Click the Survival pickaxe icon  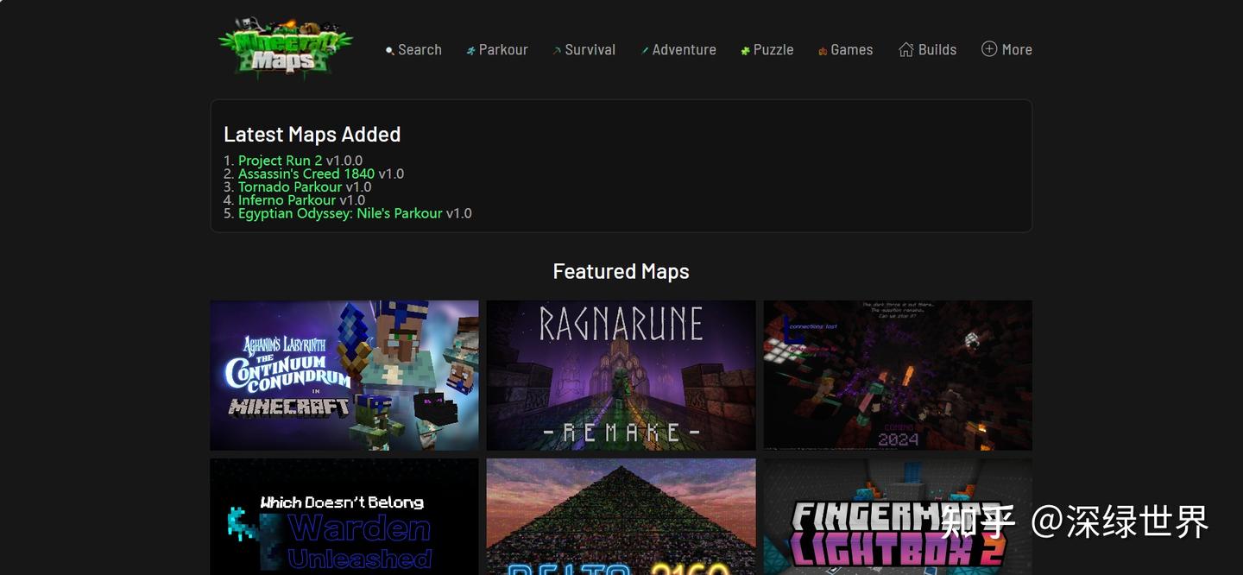coord(557,51)
